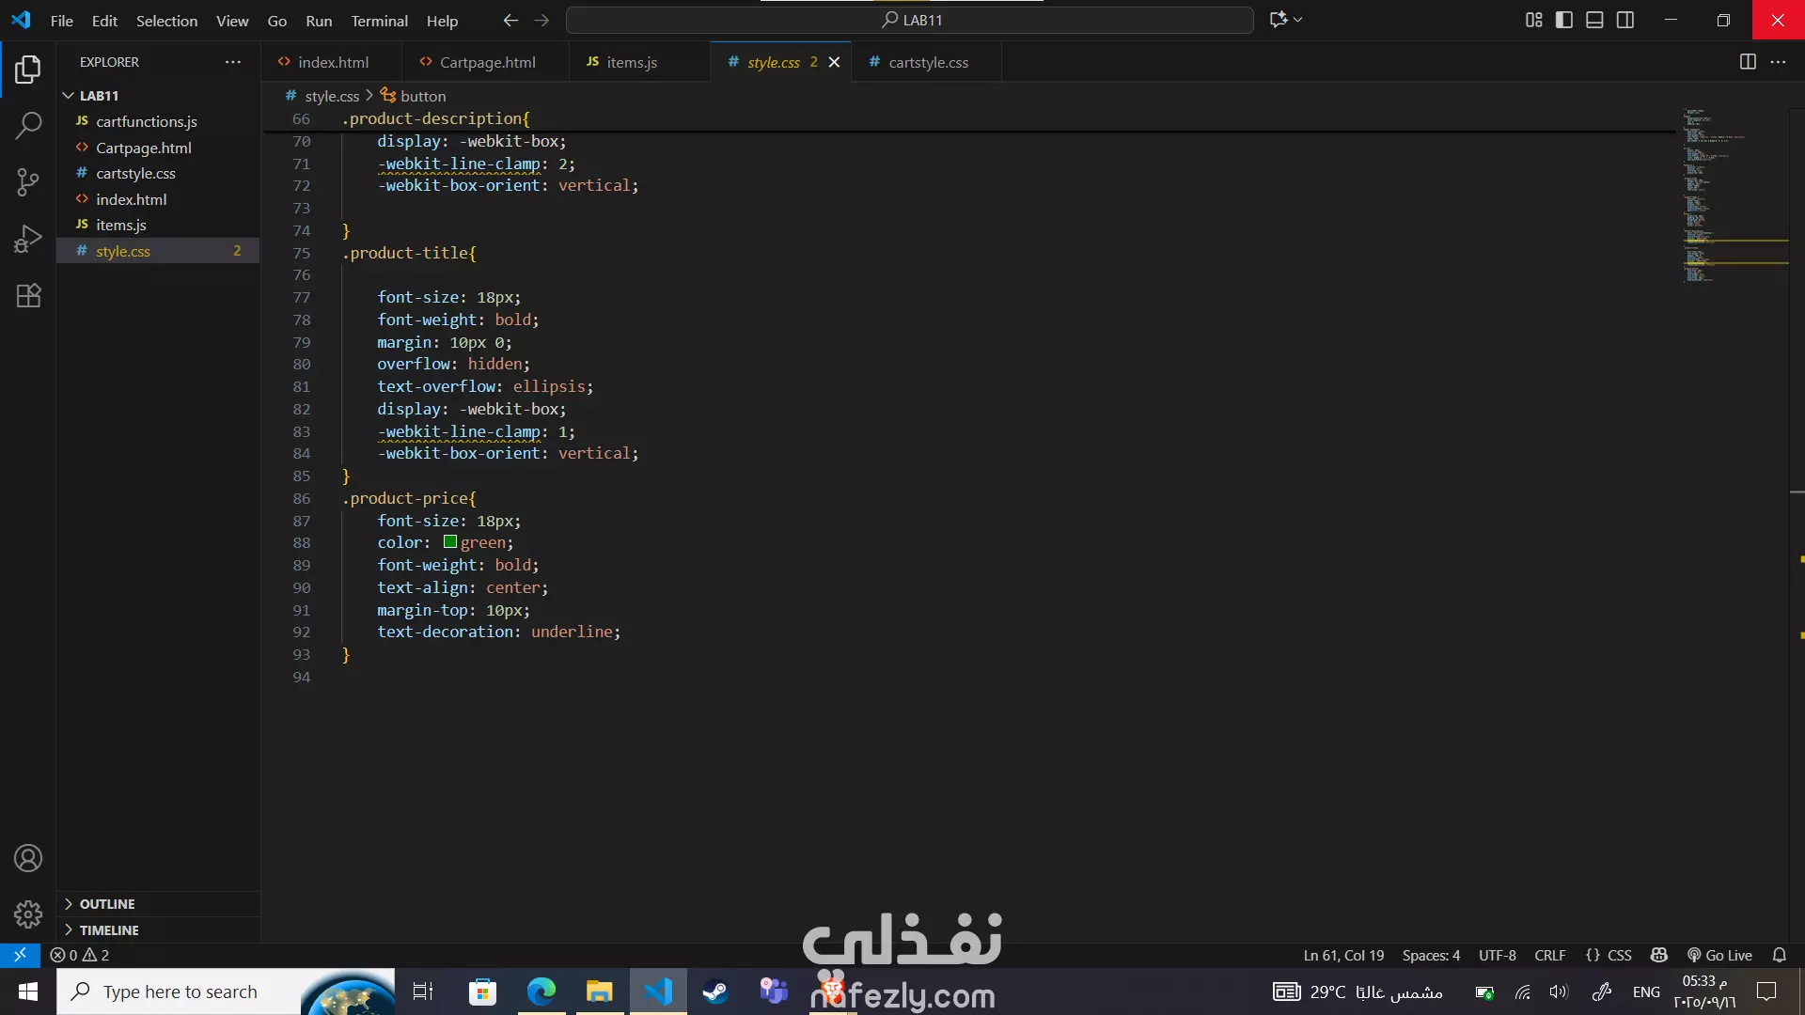This screenshot has width=1805, height=1015.
Task: Open the Go menu
Action: pyautogui.click(x=276, y=21)
